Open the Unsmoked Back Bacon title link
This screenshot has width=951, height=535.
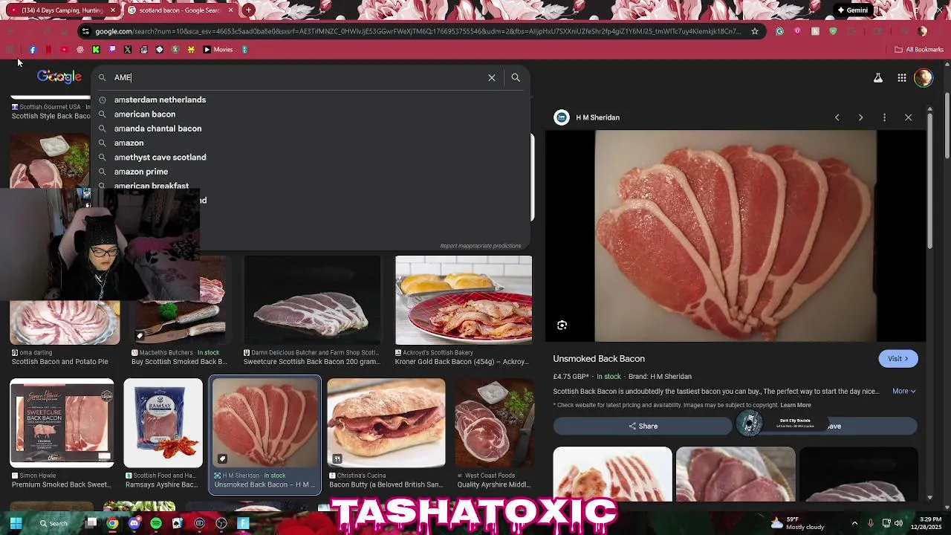tap(599, 359)
